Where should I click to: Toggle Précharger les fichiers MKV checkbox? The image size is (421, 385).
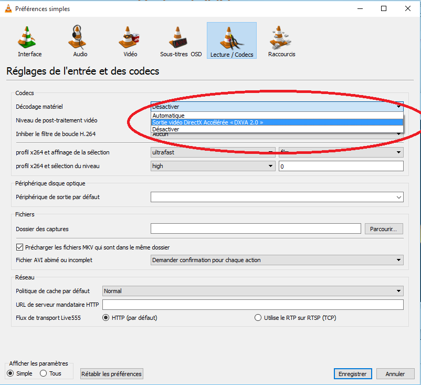20,247
